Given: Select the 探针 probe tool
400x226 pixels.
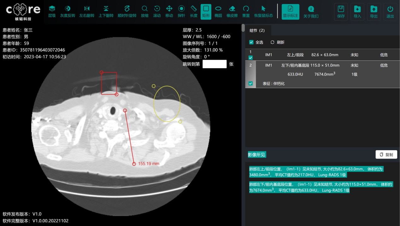Looking at the screenshot, I should (x=181, y=12).
